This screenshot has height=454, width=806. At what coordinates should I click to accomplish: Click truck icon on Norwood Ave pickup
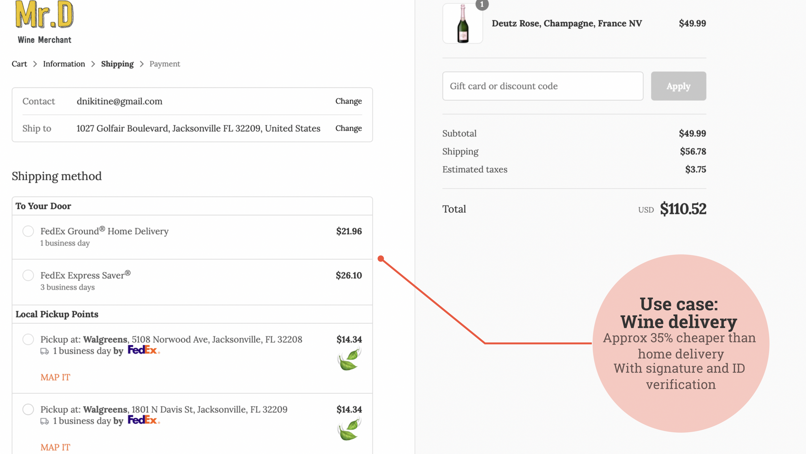click(x=45, y=351)
